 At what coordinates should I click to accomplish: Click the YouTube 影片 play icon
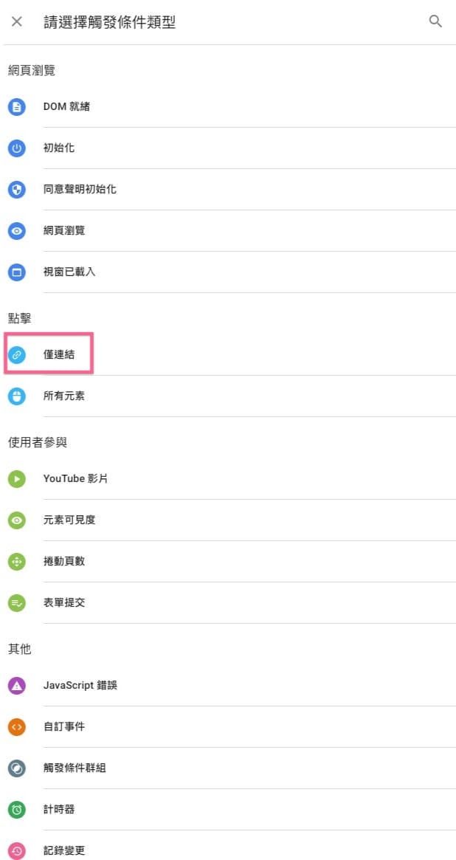tap(17, 479)
